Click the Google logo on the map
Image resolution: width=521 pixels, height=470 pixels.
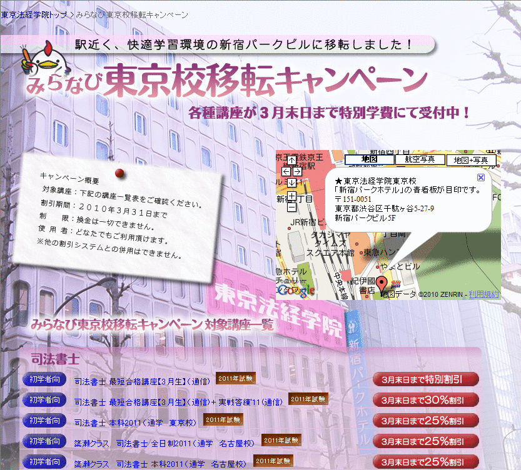(296, 291)
